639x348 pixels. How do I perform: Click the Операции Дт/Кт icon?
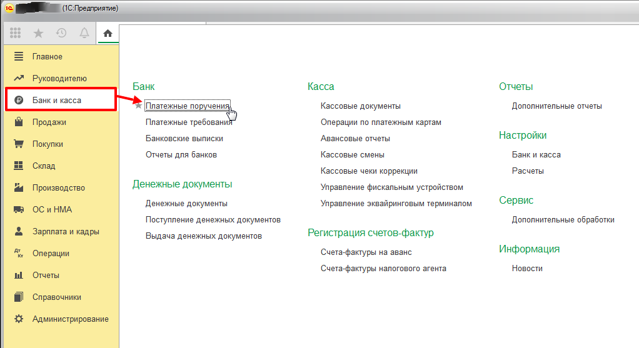[x=19, y=253]
